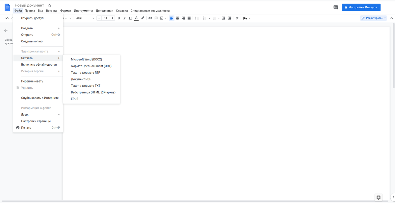395x203 pixels.
Task: Apply a bulleted list
Action: click(214, 18)
